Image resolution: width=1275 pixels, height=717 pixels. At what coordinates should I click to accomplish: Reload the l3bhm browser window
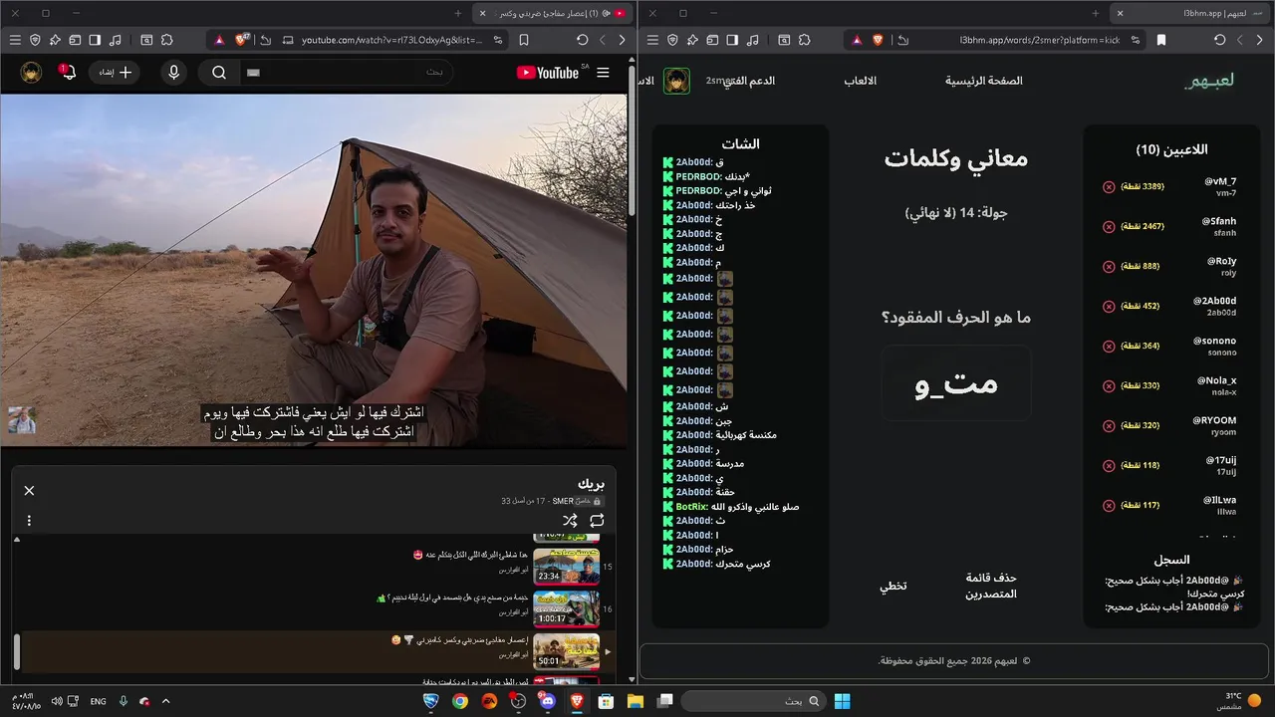1219,40
